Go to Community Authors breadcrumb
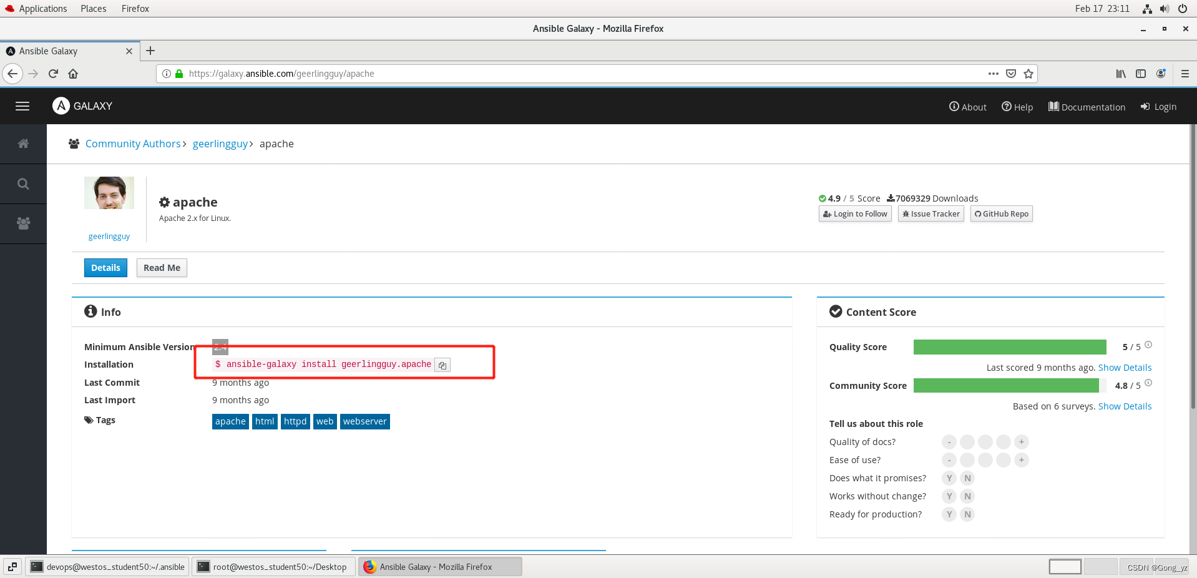Viewport: 1197px width, 578px height. [x=133, y=144]
